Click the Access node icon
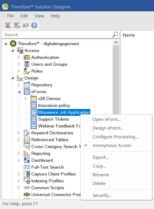The image size is (154, 209). click(x=20, y=50)
